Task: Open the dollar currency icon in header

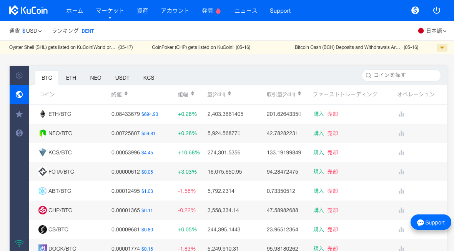Action: pyautogui.click(x=415, y=10)
